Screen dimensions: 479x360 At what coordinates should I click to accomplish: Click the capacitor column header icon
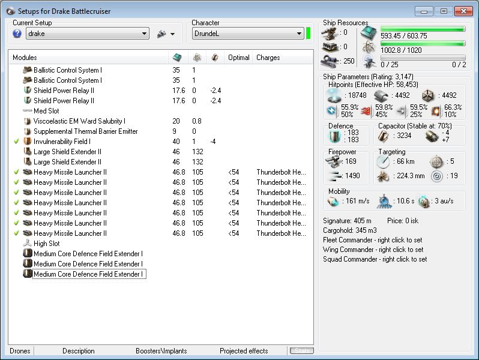pos(215,57)
